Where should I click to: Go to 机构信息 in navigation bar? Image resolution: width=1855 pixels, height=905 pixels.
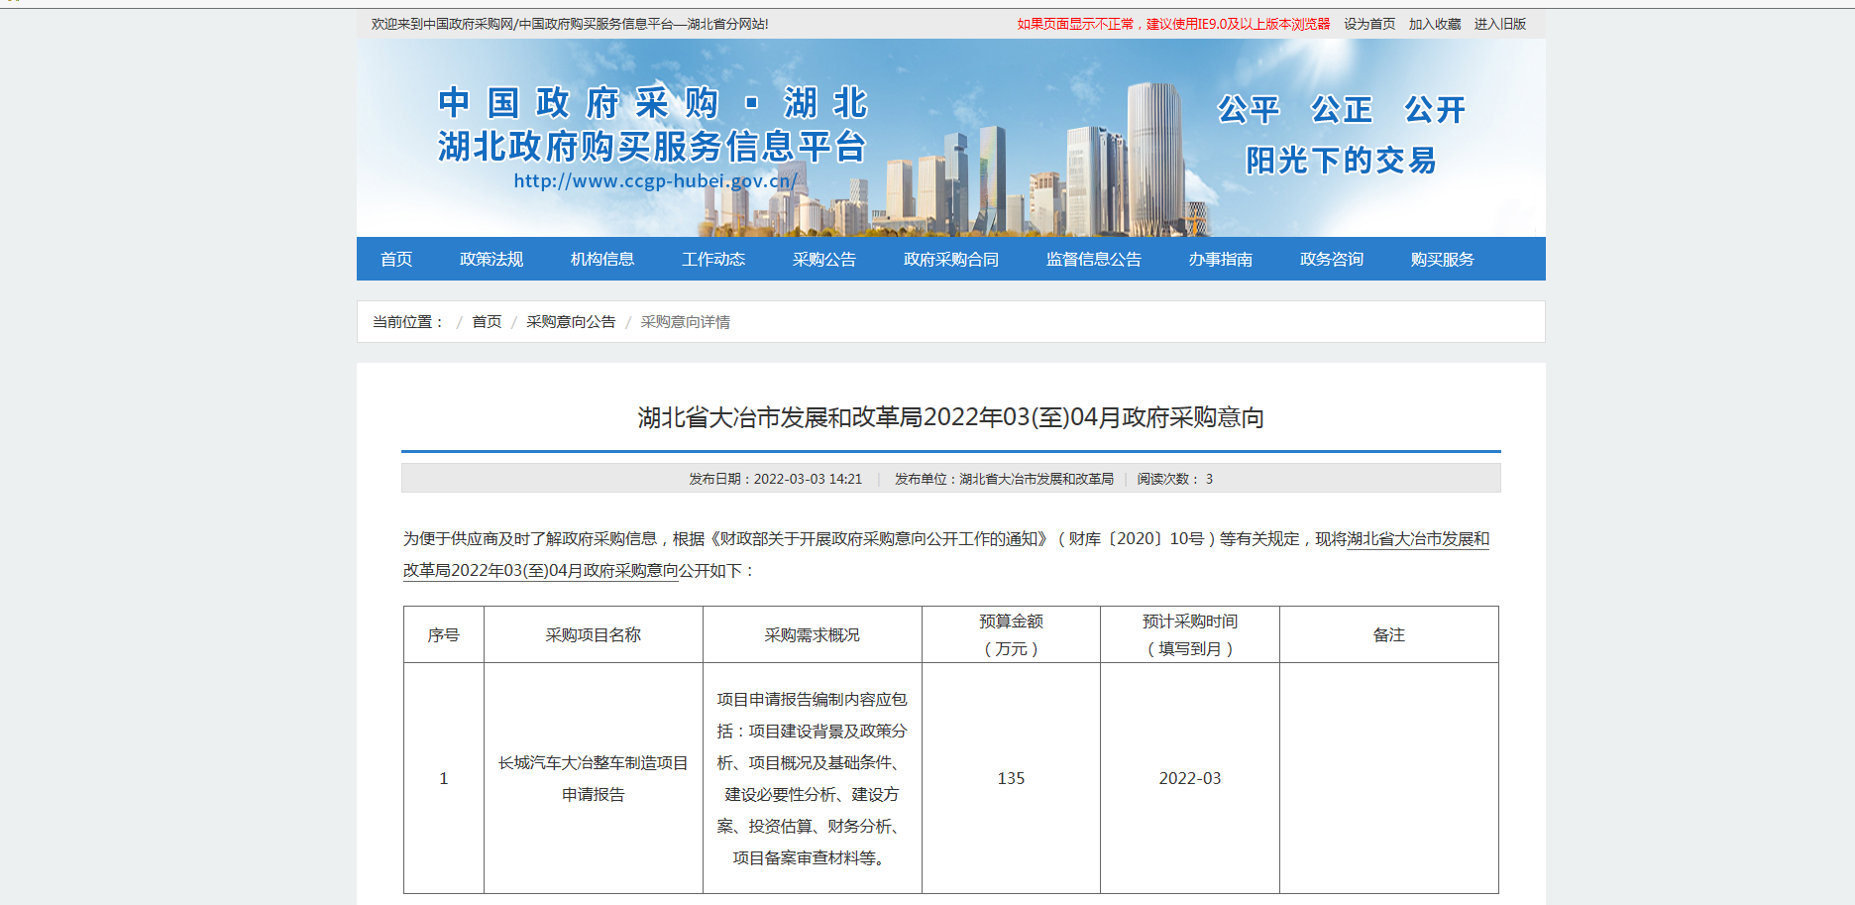click(x=602, y=259)
